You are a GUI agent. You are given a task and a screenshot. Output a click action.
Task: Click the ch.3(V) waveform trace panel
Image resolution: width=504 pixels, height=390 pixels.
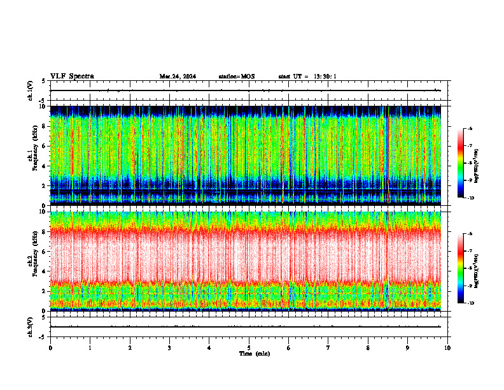(249, 327)
